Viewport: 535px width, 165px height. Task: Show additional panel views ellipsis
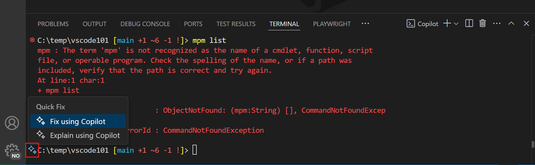click(365, 24)
